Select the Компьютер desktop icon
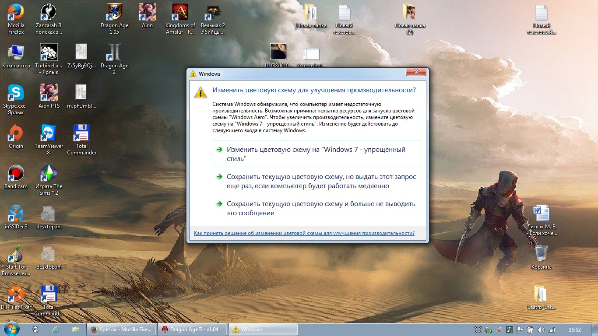The image size is (598, 336). [16, 57]
